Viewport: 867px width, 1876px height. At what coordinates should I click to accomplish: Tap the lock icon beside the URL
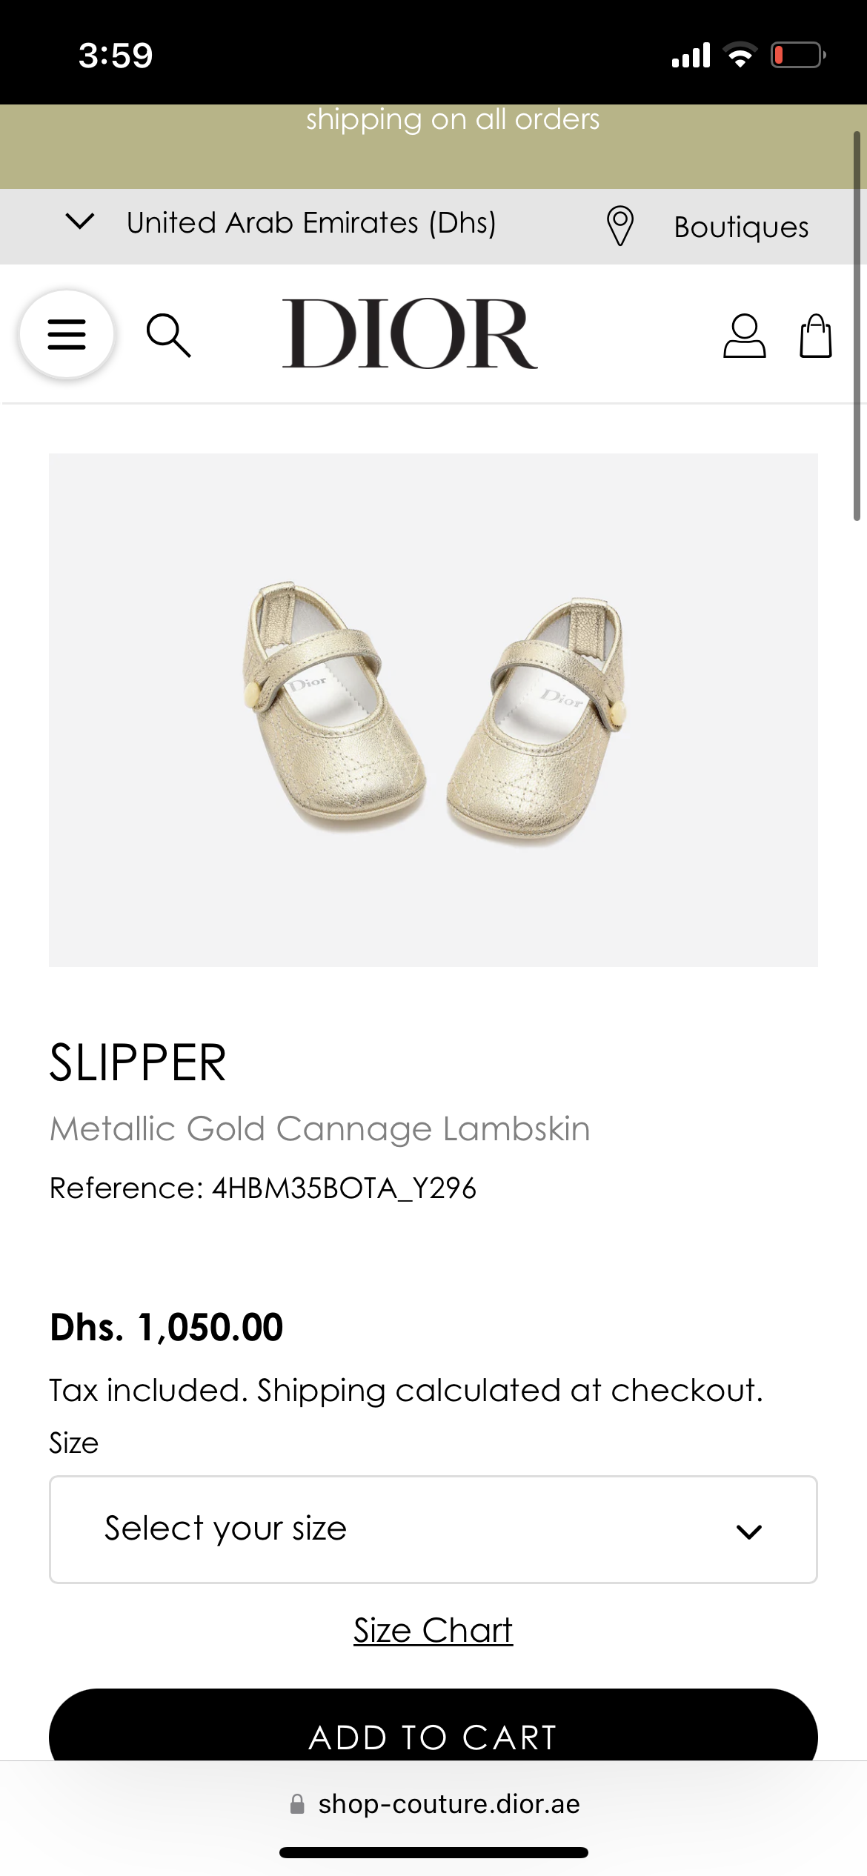click(x=297, y=1804)
